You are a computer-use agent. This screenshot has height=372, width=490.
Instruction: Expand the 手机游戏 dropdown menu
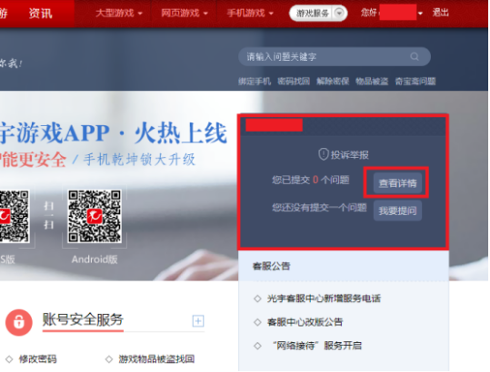click(x=250, y=13)
